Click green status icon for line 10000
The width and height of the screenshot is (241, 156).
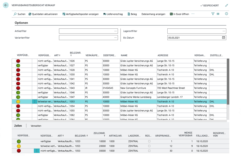(19, 141)
